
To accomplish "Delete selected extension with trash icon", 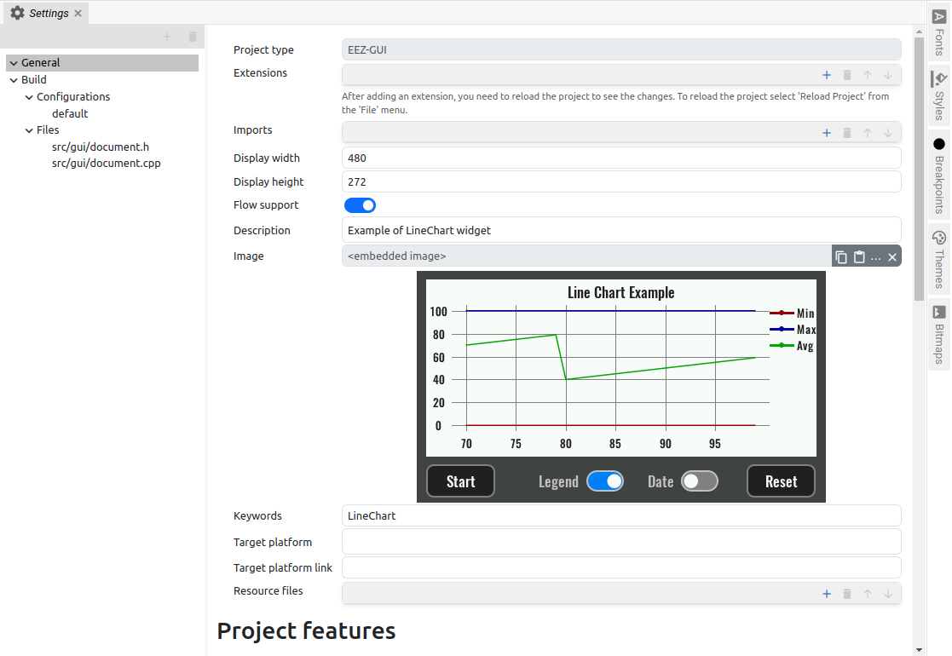I will [847, 75].
